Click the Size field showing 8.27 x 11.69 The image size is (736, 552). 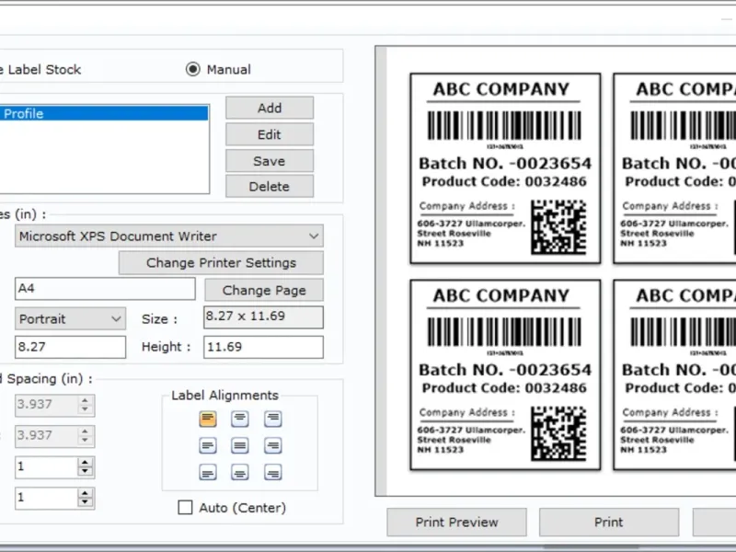(263, 317)
